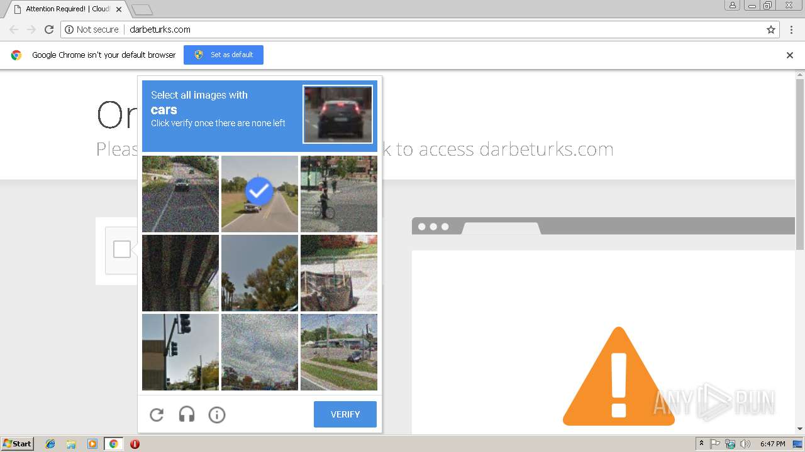Select the tile with palm trees and sky

(260, 273)
